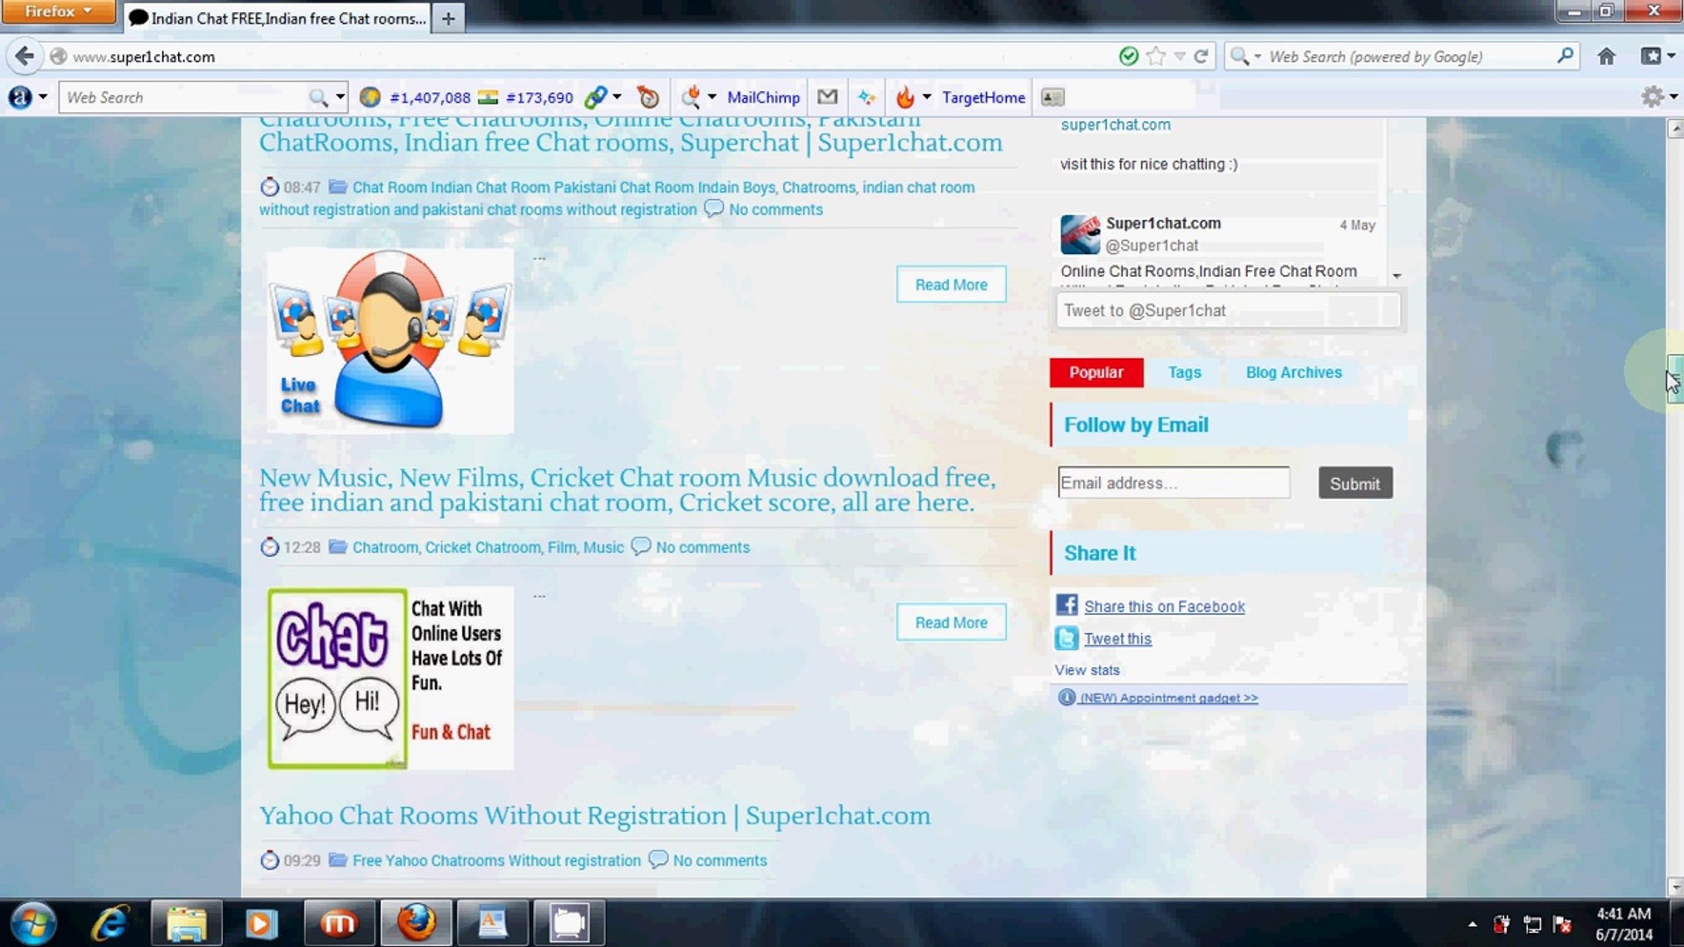Click the bookmark star icon
The width and height of the screenshot is (1684, 947).
[x=1156, y=56]
